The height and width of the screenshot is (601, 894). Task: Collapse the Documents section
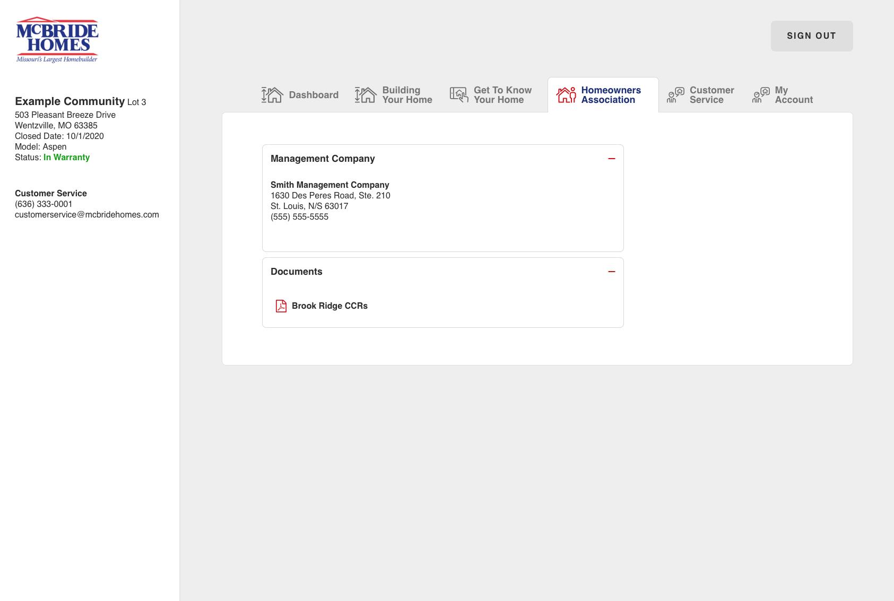(x=612, y=272)
